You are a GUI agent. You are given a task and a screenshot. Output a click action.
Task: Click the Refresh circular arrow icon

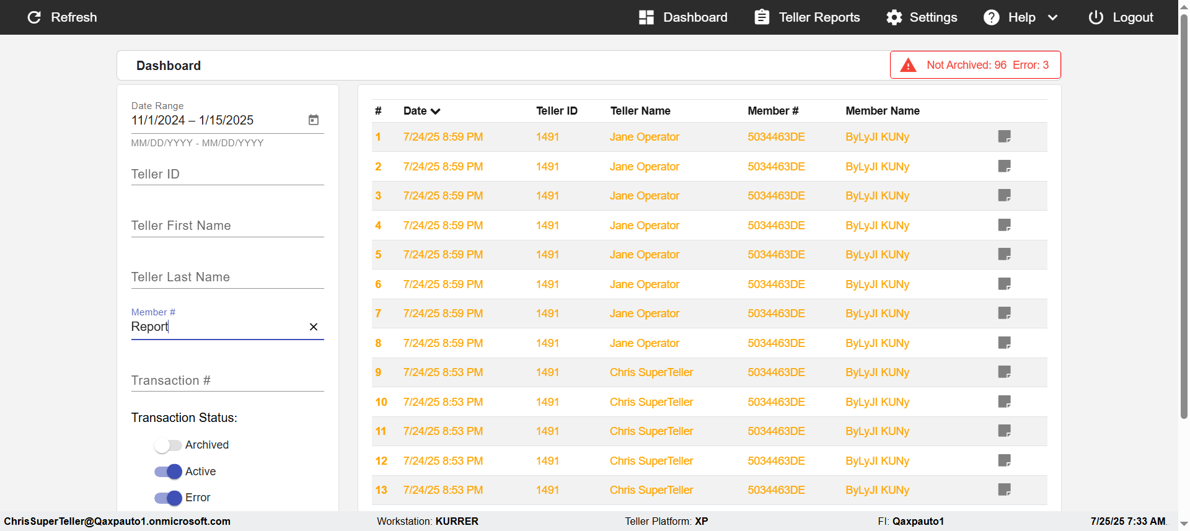(x=34, y=17)
